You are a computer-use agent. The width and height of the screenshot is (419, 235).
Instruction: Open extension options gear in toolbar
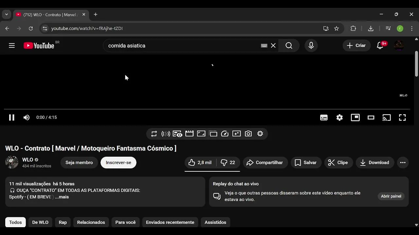[x=260, y=134]
